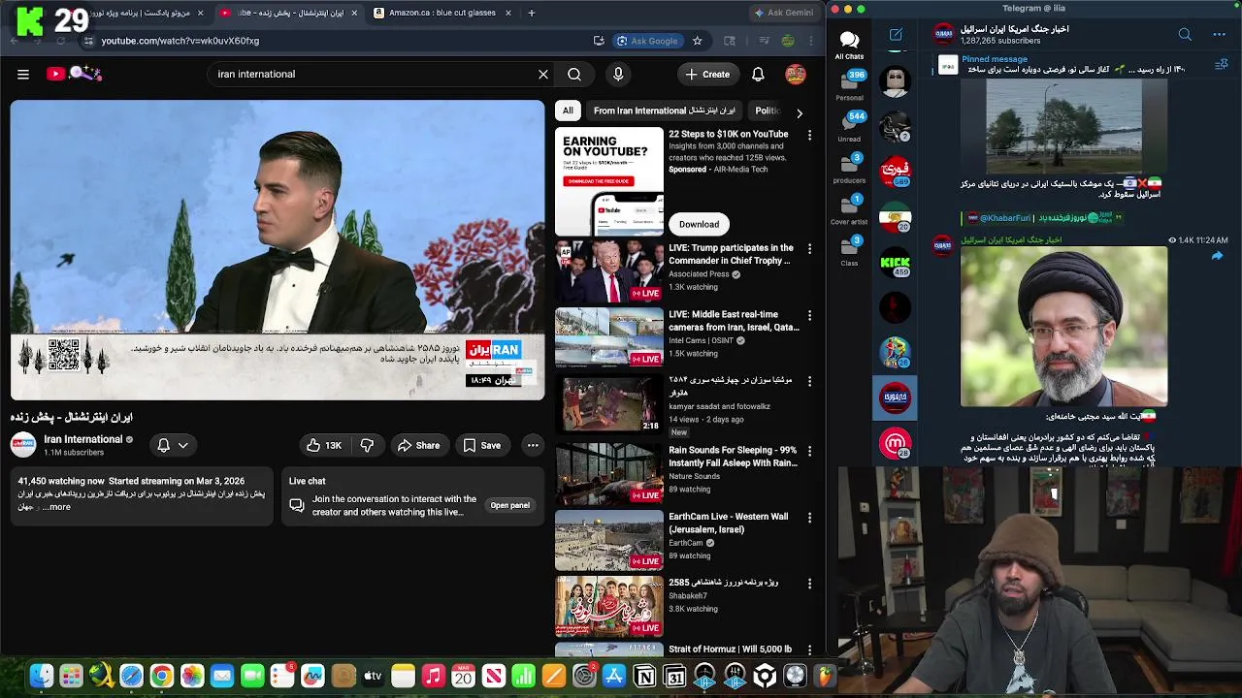Viewport: 1242px width, 698px height.
Task: Open the YouTube notifications bell
Action: [758, 74]
